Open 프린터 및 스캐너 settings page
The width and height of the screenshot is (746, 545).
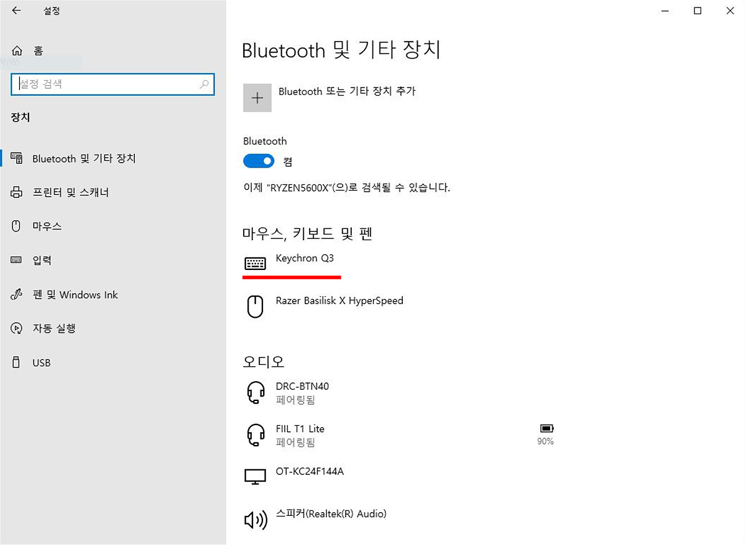[71, 192]
